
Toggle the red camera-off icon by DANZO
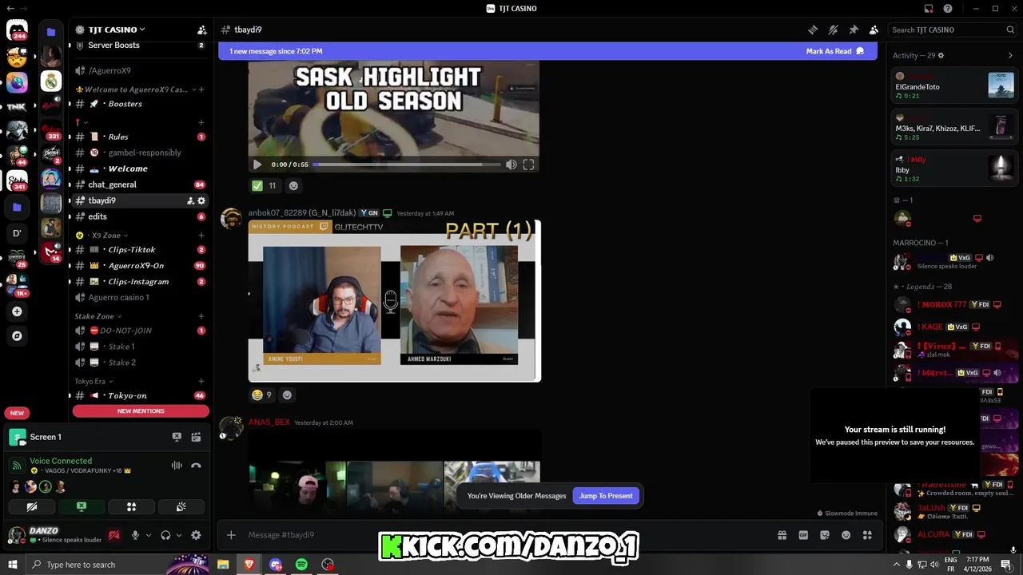(114, 535)
